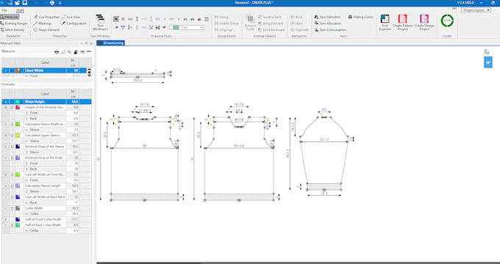Open the Free line type dropdown
Screen dimensions: 500x264
(x=187, y=28)
